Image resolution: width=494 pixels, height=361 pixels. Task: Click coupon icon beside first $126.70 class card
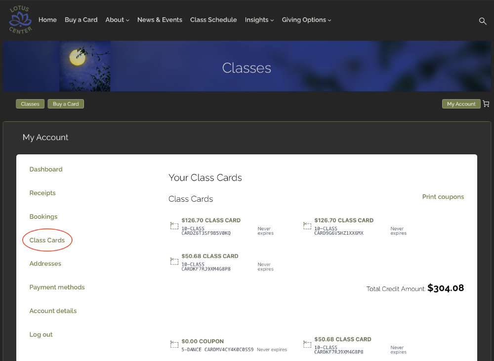click(174, 225)
